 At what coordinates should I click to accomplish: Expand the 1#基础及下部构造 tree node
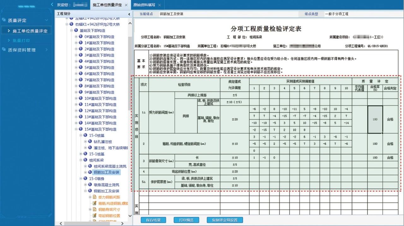pyautogui.click(x=76, y=43)
